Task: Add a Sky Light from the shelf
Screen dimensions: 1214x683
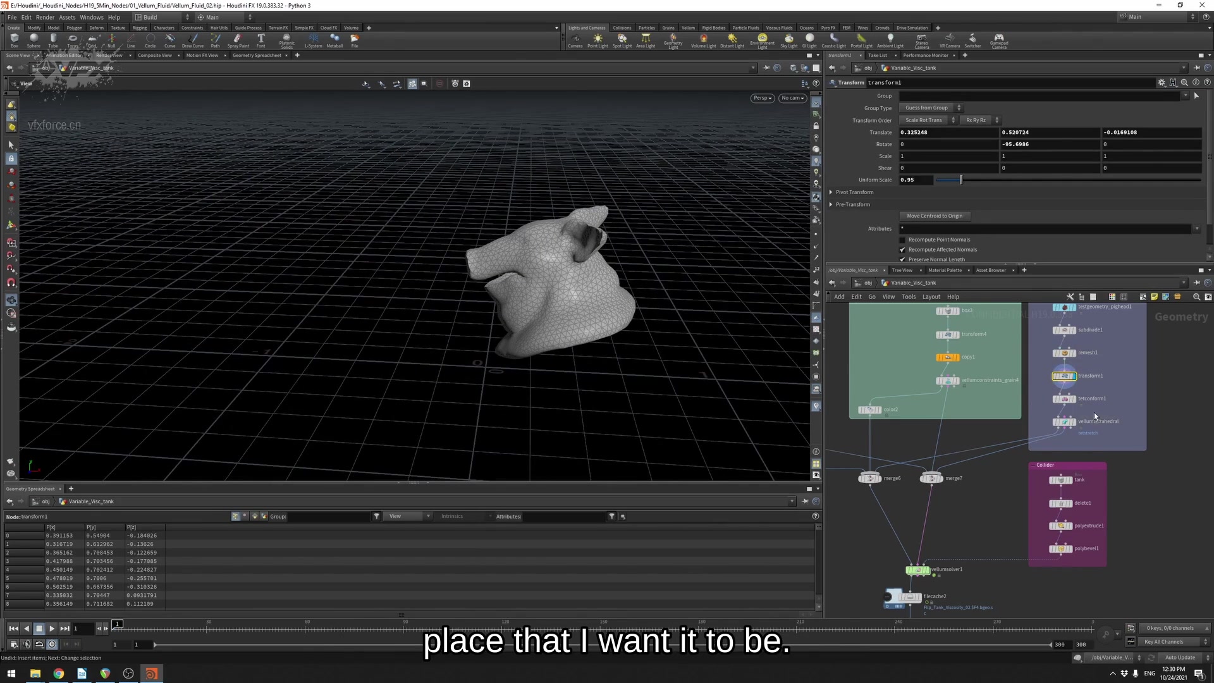Action: tap(788, 40)
